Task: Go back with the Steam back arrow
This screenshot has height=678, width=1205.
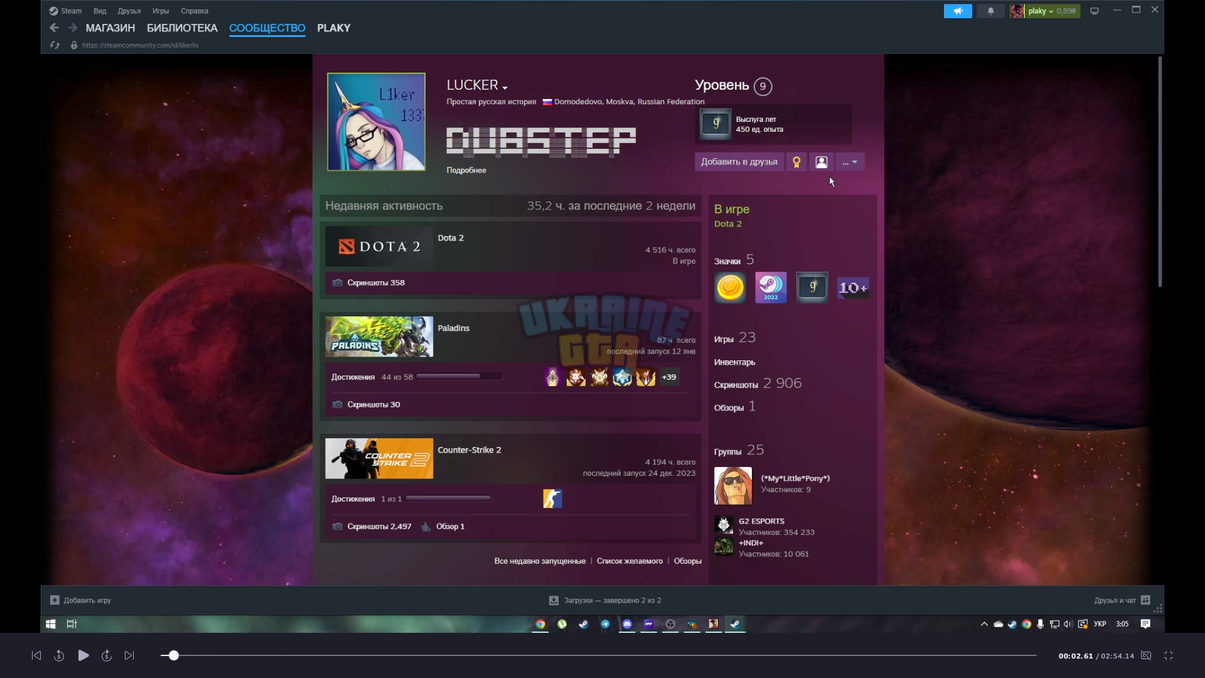Action: tap(54, 28)
